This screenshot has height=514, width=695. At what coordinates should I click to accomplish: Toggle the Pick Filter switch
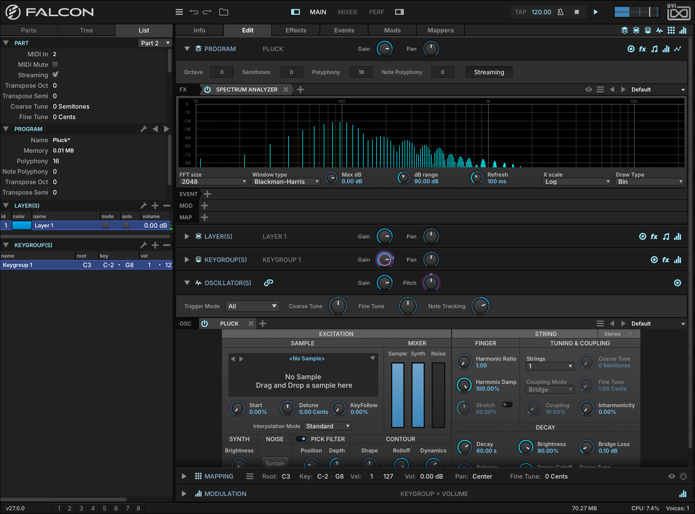tap(301, 439)
